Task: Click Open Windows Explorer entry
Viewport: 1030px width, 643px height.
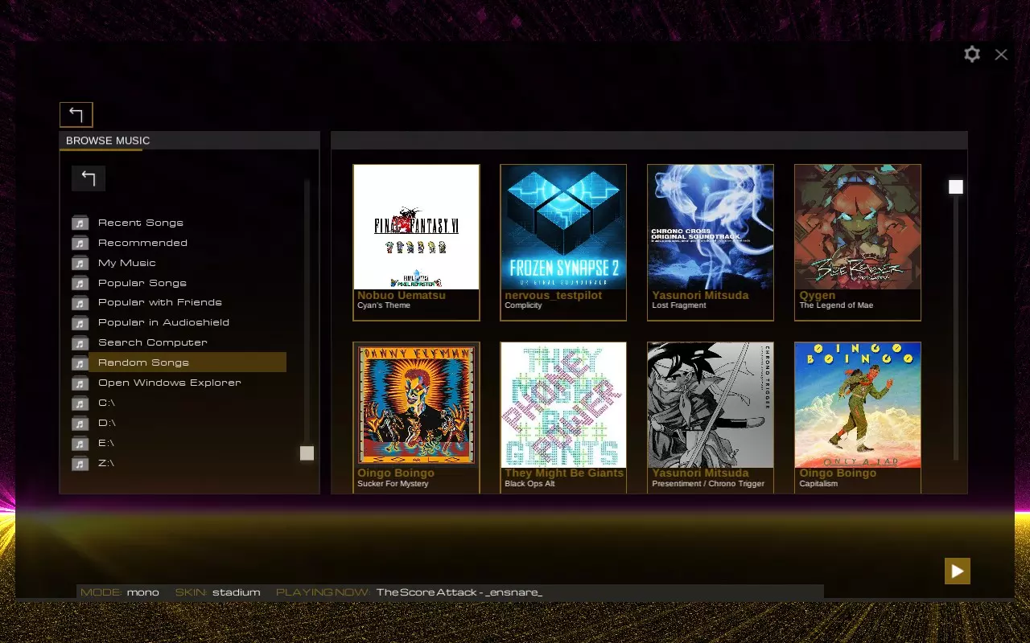Action: pos(169,383)
